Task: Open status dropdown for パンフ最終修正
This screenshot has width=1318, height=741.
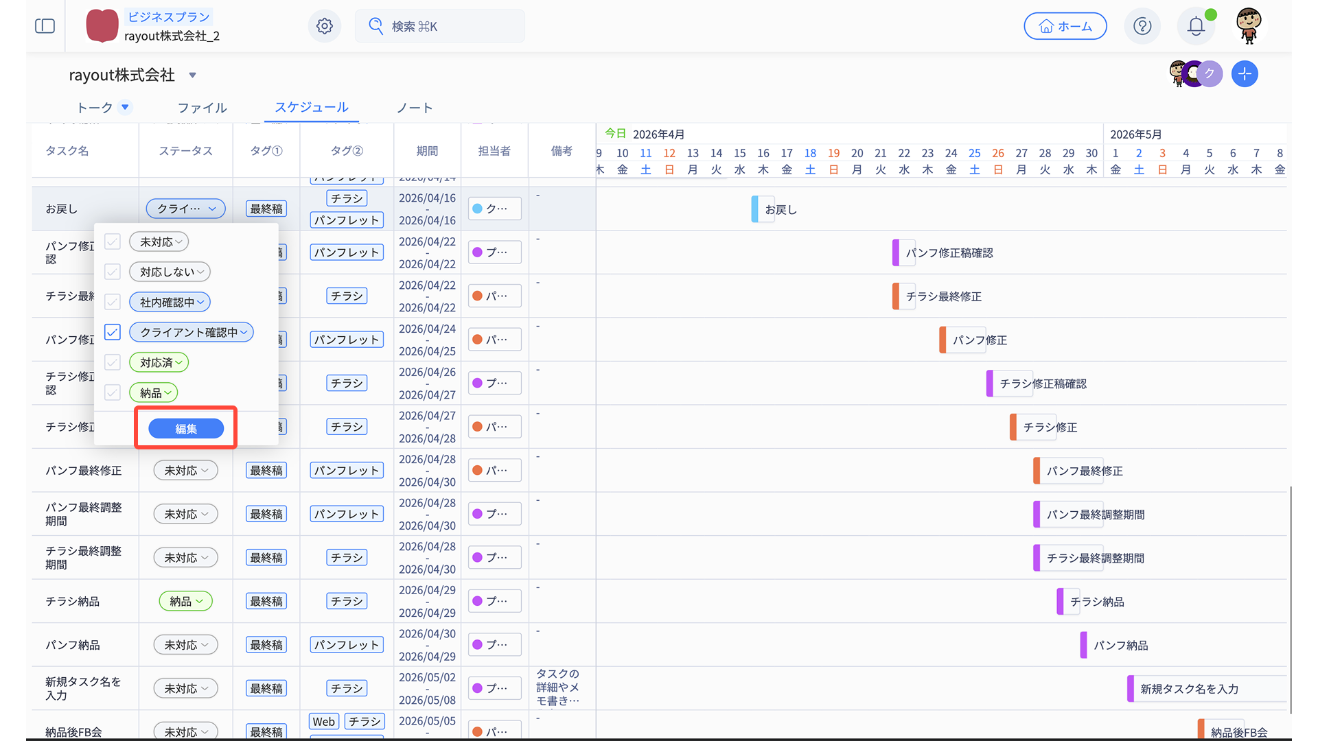Action: 185,471
